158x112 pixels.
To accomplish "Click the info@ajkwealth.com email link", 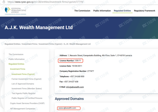I will [75, 87].
